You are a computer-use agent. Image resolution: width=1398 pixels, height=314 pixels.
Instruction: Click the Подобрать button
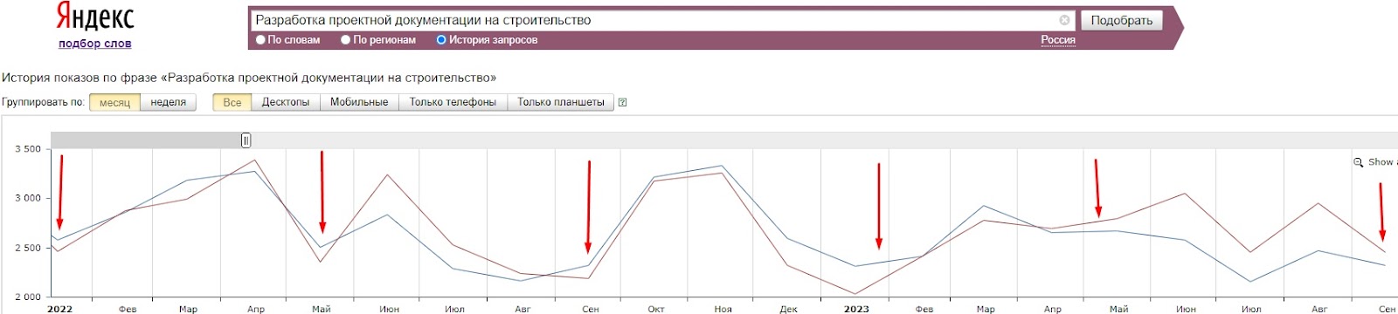point(1122,20)
